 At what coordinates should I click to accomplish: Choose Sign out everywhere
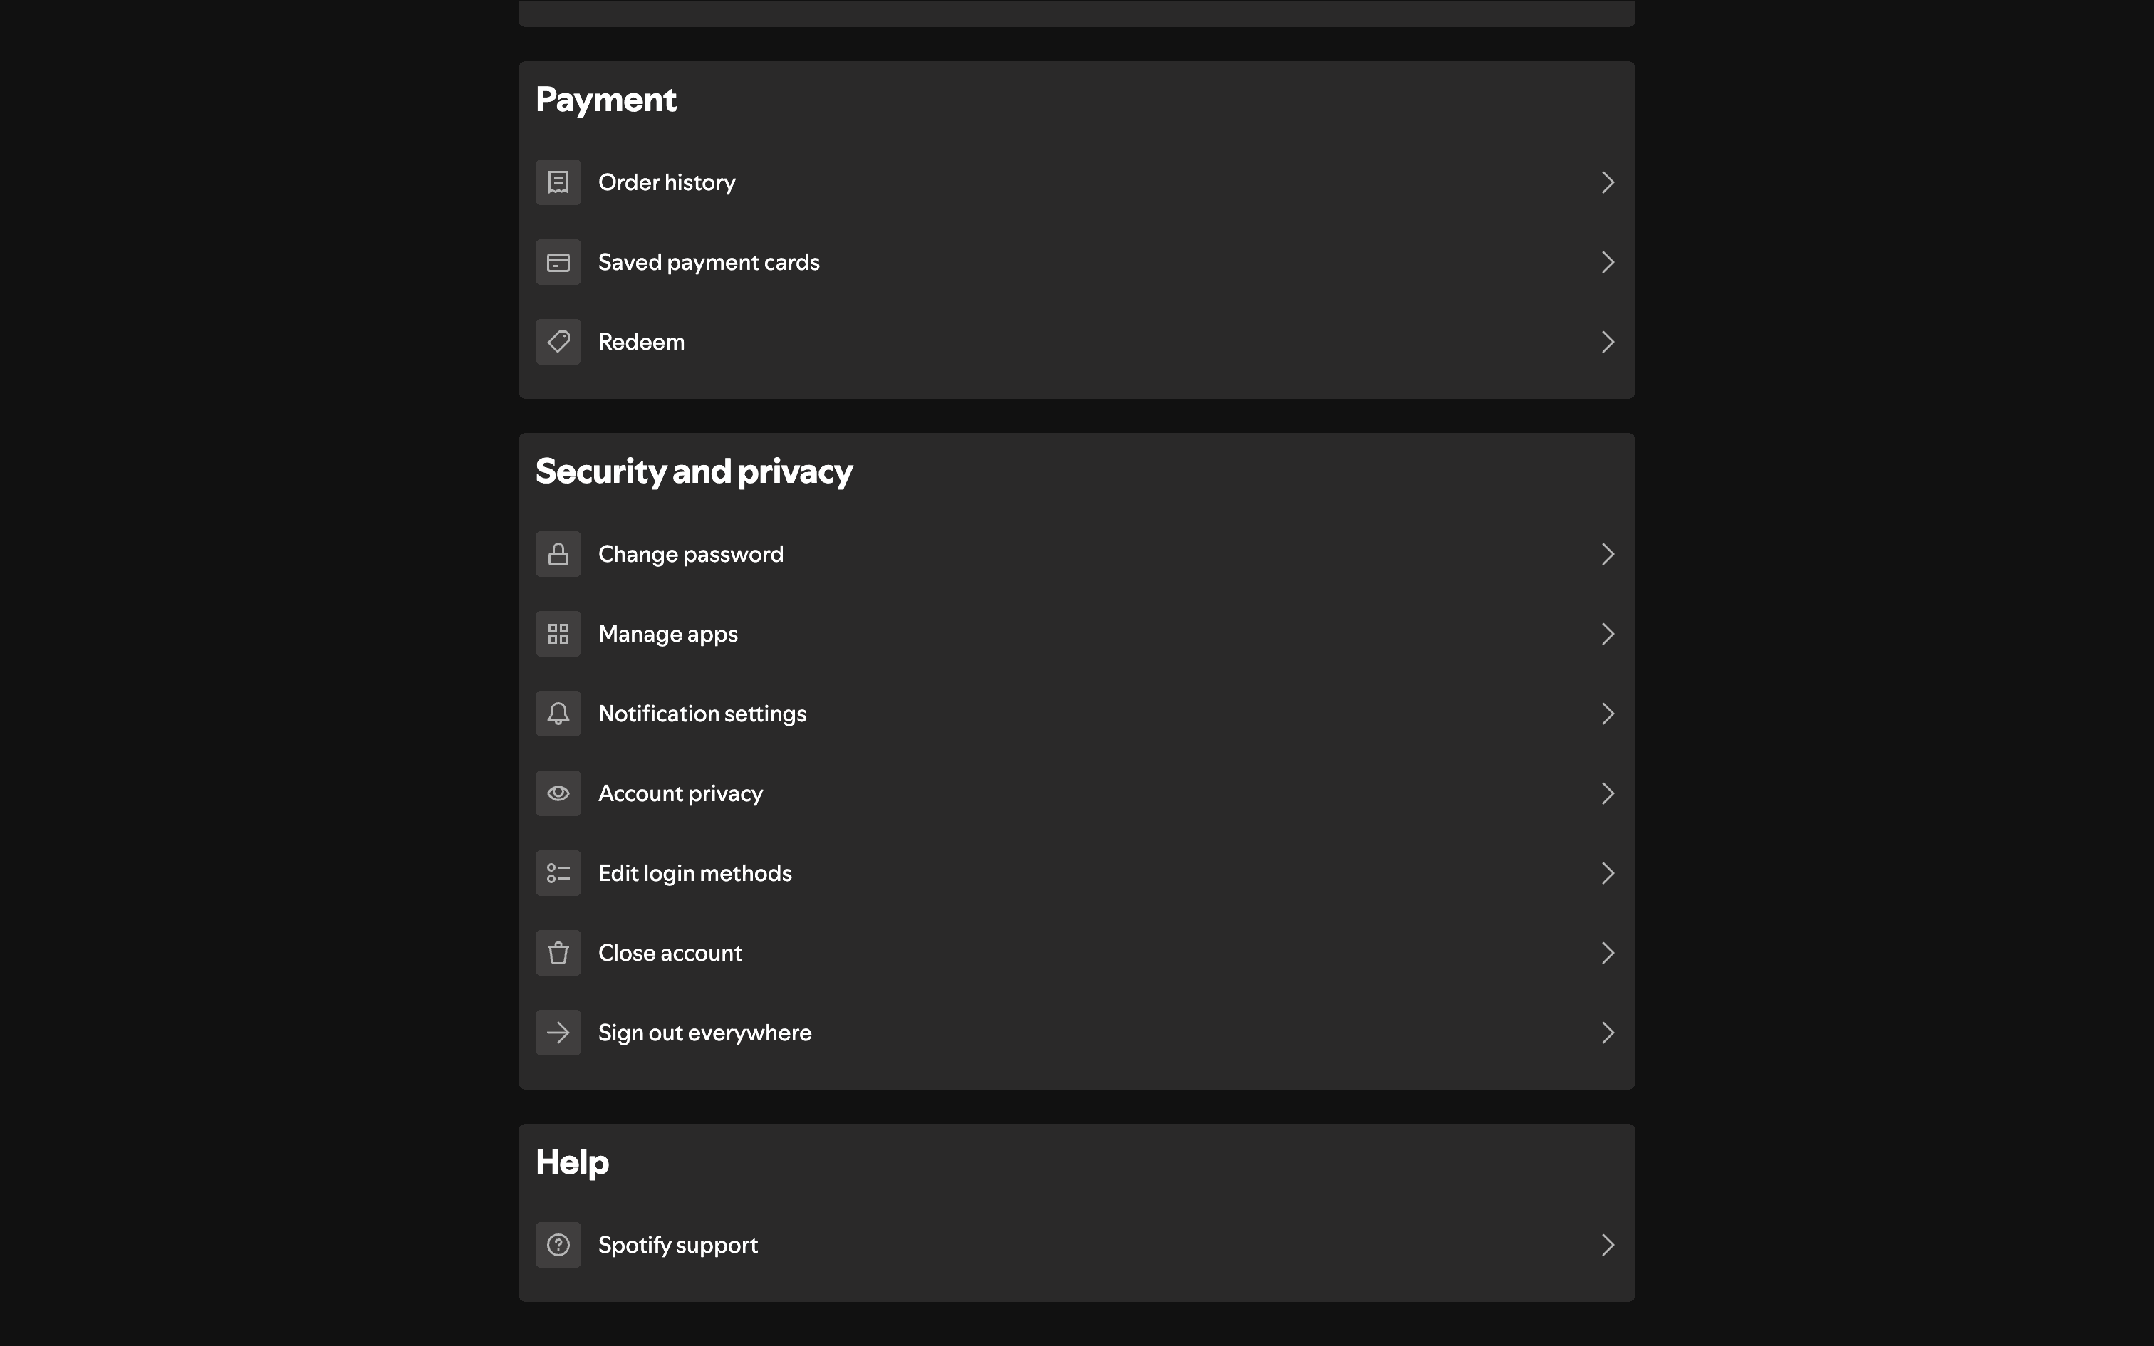tap(704, 1033)
